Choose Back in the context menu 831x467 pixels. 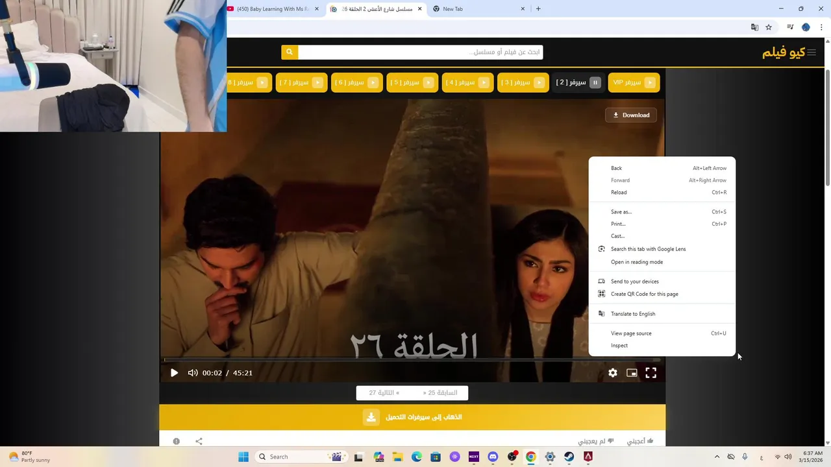coord(662,168)
